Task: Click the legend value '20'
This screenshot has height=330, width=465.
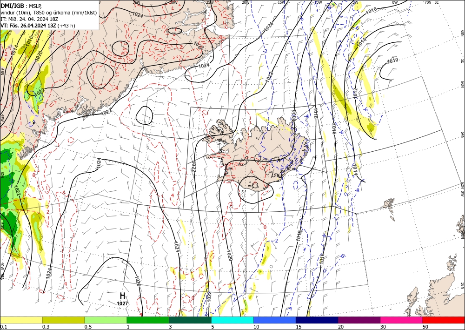Action: (x=341, y=327)
